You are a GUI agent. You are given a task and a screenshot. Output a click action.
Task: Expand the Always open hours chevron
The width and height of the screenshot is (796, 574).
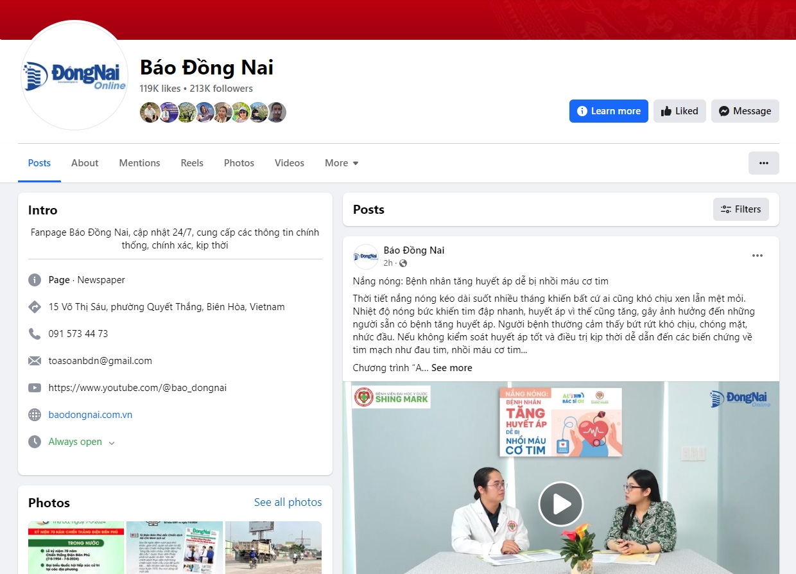point(112,443)
